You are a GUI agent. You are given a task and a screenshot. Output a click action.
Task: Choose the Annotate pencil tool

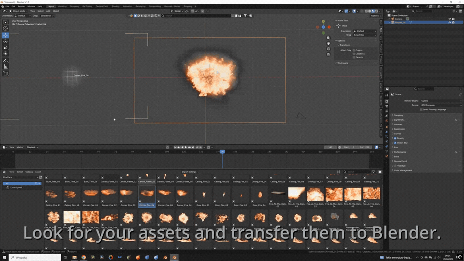point(5,60)
